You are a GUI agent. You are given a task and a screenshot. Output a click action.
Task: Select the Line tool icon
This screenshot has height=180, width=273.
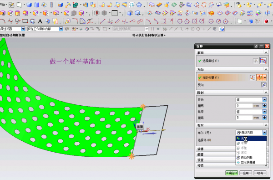coord(102,21)
